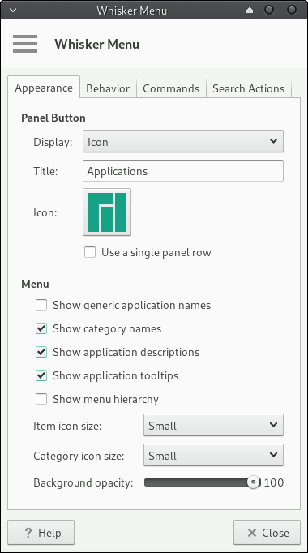Screen dimensions: 308x553
Task: Switch to the Behavior tab
Action: click(108, 88)
